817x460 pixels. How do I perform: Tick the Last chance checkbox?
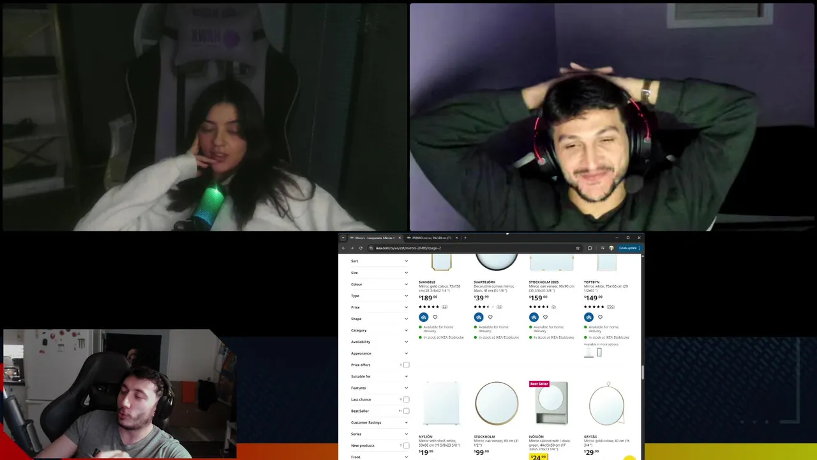[x=406, y=399]
